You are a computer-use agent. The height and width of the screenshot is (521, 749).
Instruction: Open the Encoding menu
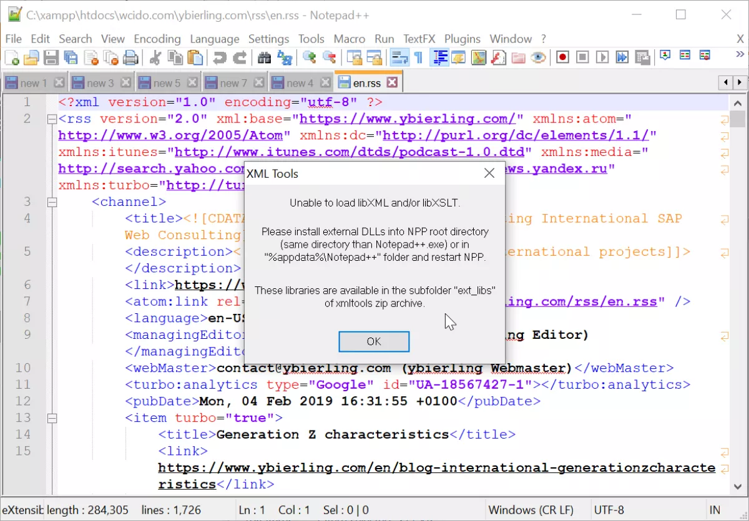pyautogui.click(x=157, y=39)
